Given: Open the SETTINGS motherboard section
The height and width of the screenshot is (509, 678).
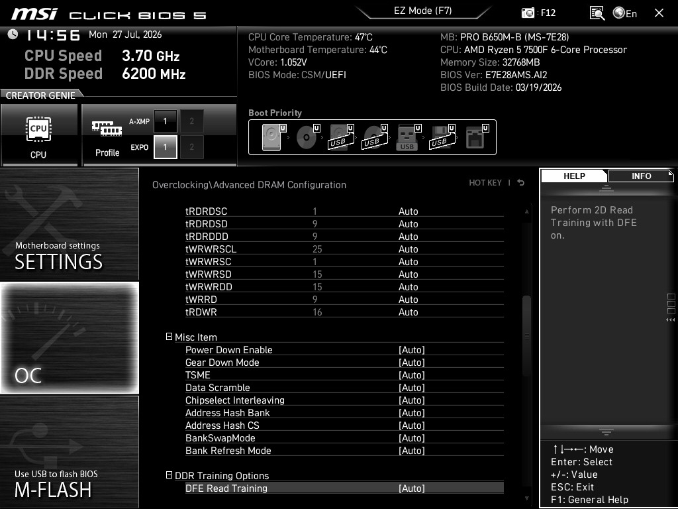Looking at the screenshot, I should (x=70, y=224).
